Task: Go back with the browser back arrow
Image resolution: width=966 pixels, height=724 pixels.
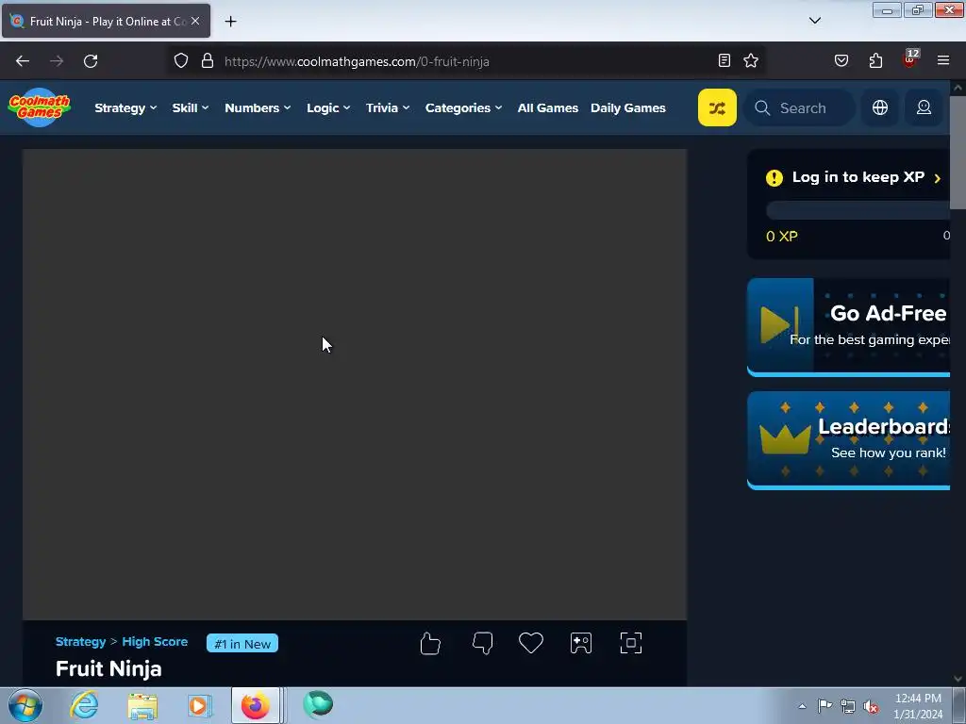Action: tap(23, 61)
